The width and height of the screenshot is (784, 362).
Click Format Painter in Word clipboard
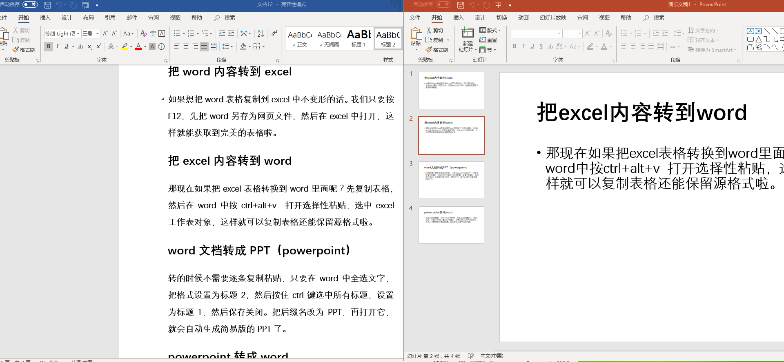point(24,50)
